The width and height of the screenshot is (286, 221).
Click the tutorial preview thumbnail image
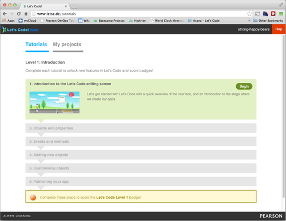pyautogui.click(x=54, y=102)
